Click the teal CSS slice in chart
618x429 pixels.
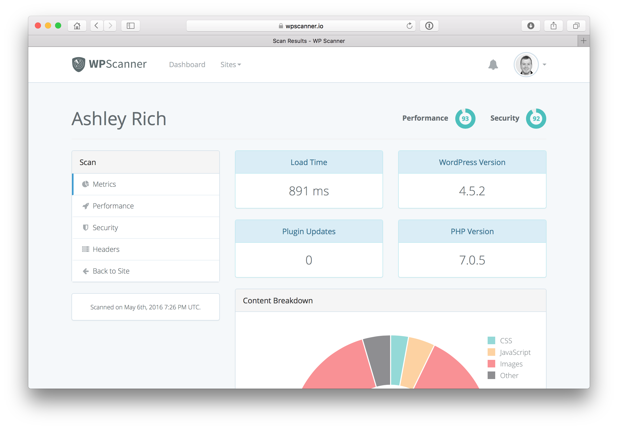point(398,360)
